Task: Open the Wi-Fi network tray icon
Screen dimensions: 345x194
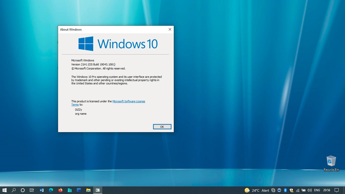Action: pos(298,190)
